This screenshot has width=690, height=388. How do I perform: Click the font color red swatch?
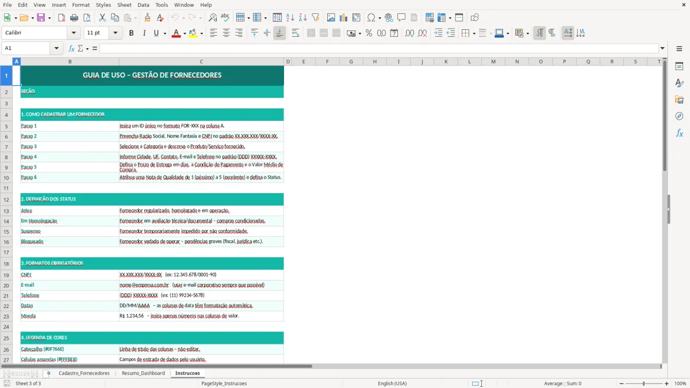[175, 33]
